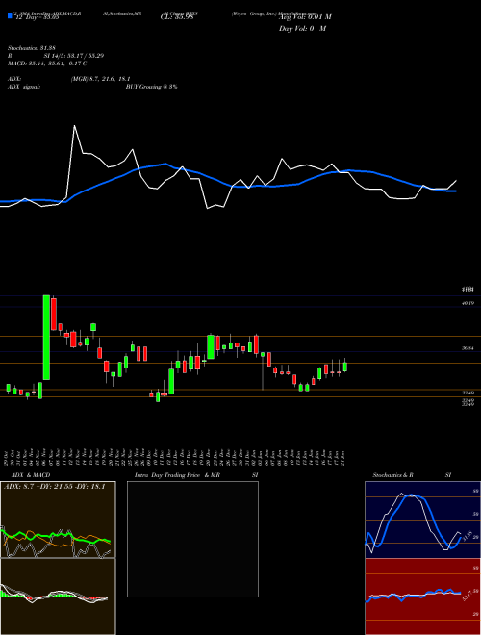Click the peak of the white price line
The width and height of the screenshot is (481, 635).
tap(74, 126)
